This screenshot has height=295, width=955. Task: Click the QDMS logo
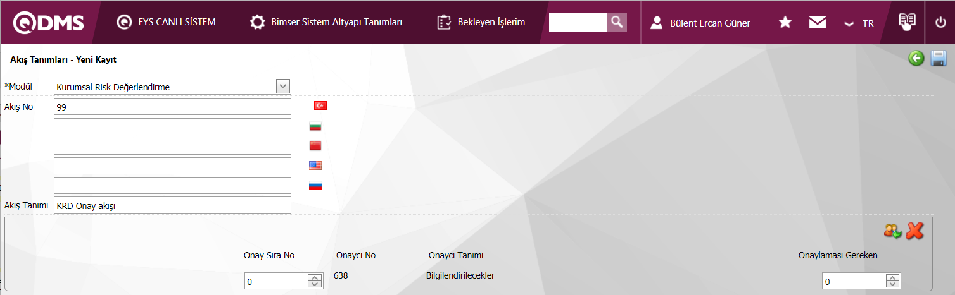(49, 22)
